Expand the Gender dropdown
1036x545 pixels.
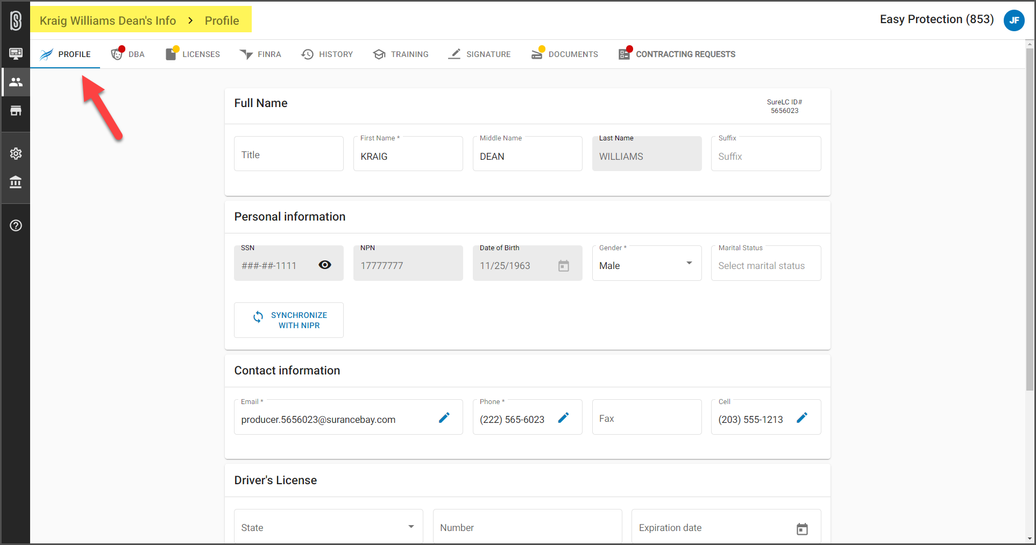647,263
